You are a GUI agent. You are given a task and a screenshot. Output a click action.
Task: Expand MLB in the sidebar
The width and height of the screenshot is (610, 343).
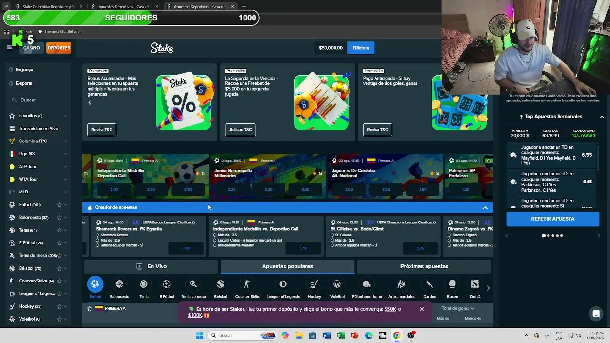[x=65, y=192]
